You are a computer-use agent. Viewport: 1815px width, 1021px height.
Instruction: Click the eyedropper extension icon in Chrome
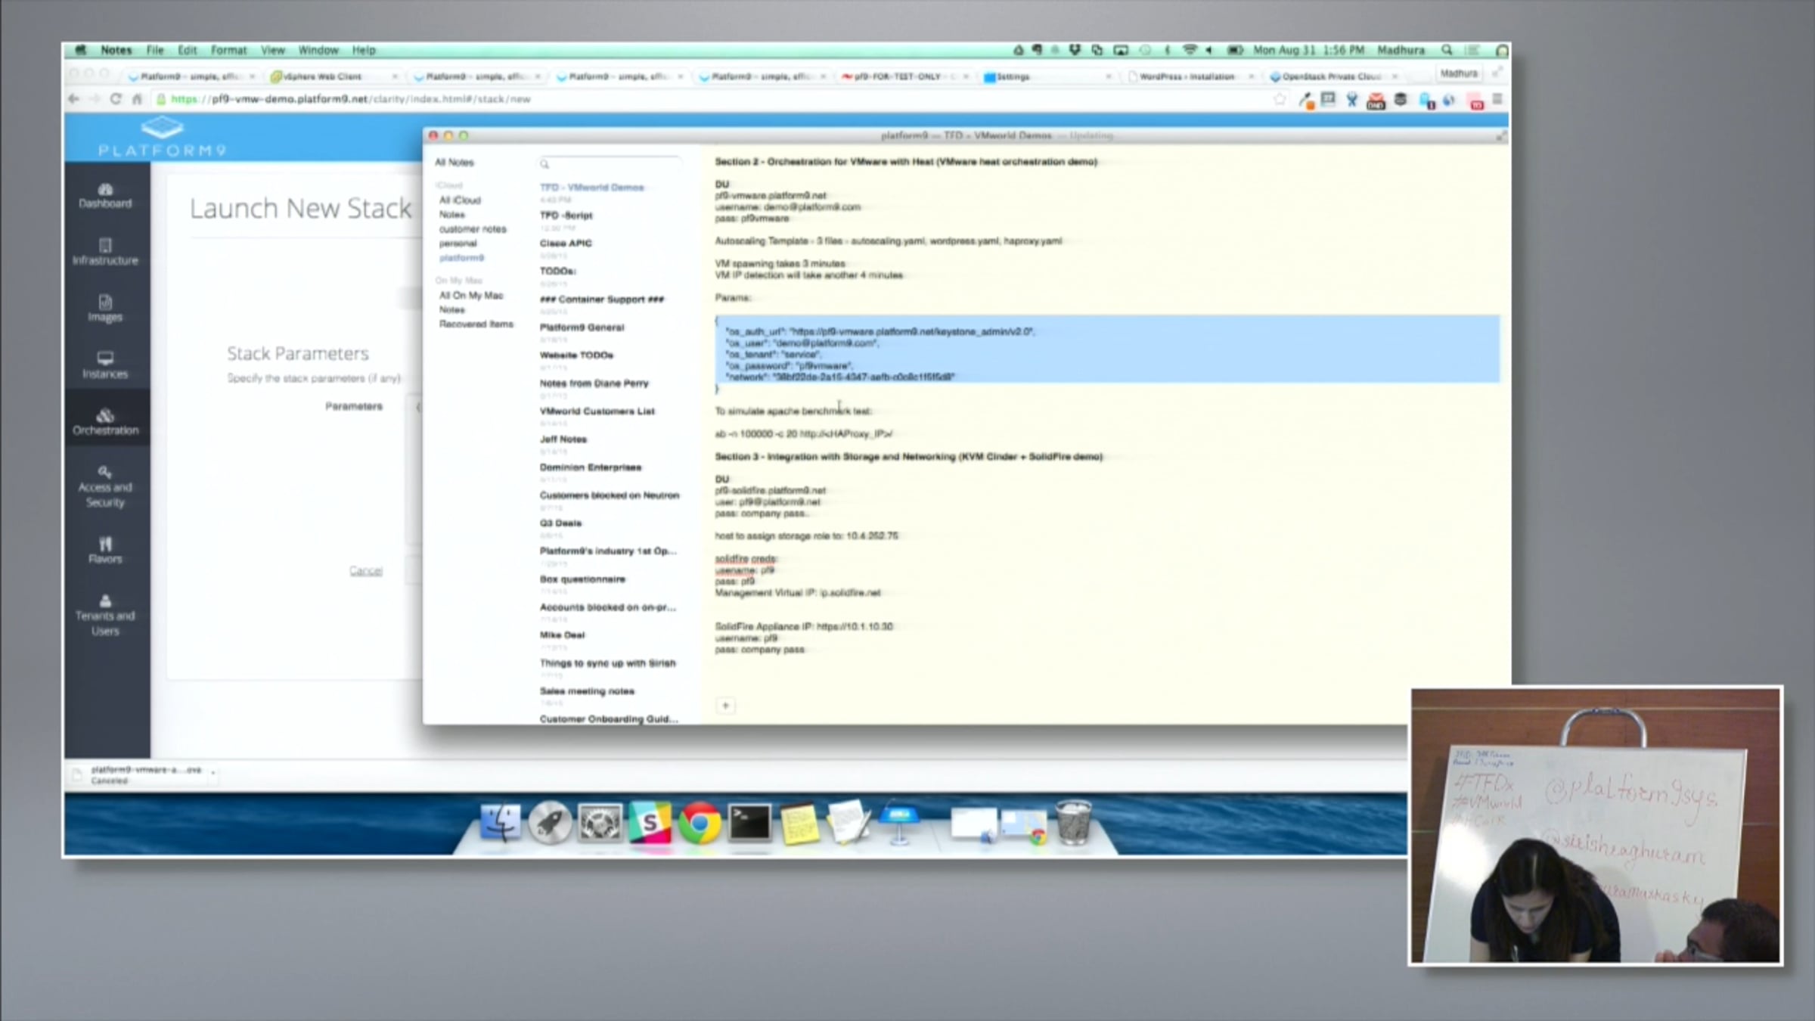1306,101
